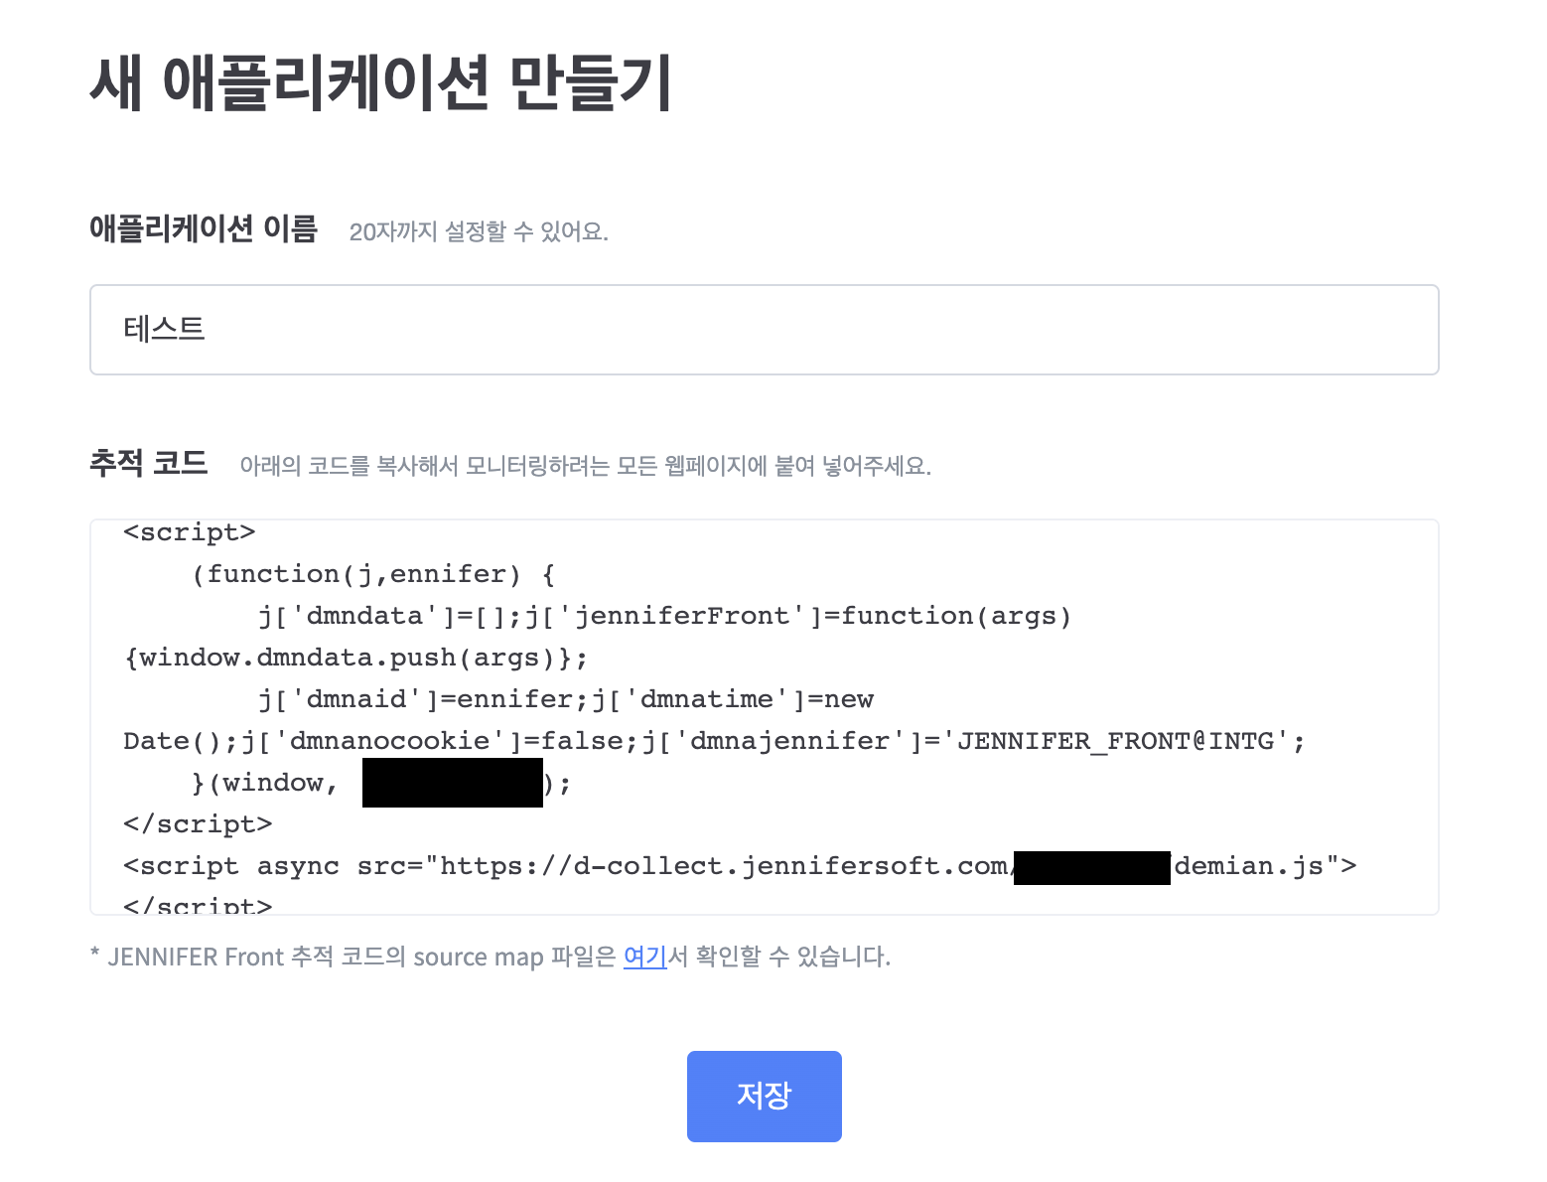Click the 추적 코드 label
Viewport: 1547px width, 1182px height.
[x=149, y=463]
